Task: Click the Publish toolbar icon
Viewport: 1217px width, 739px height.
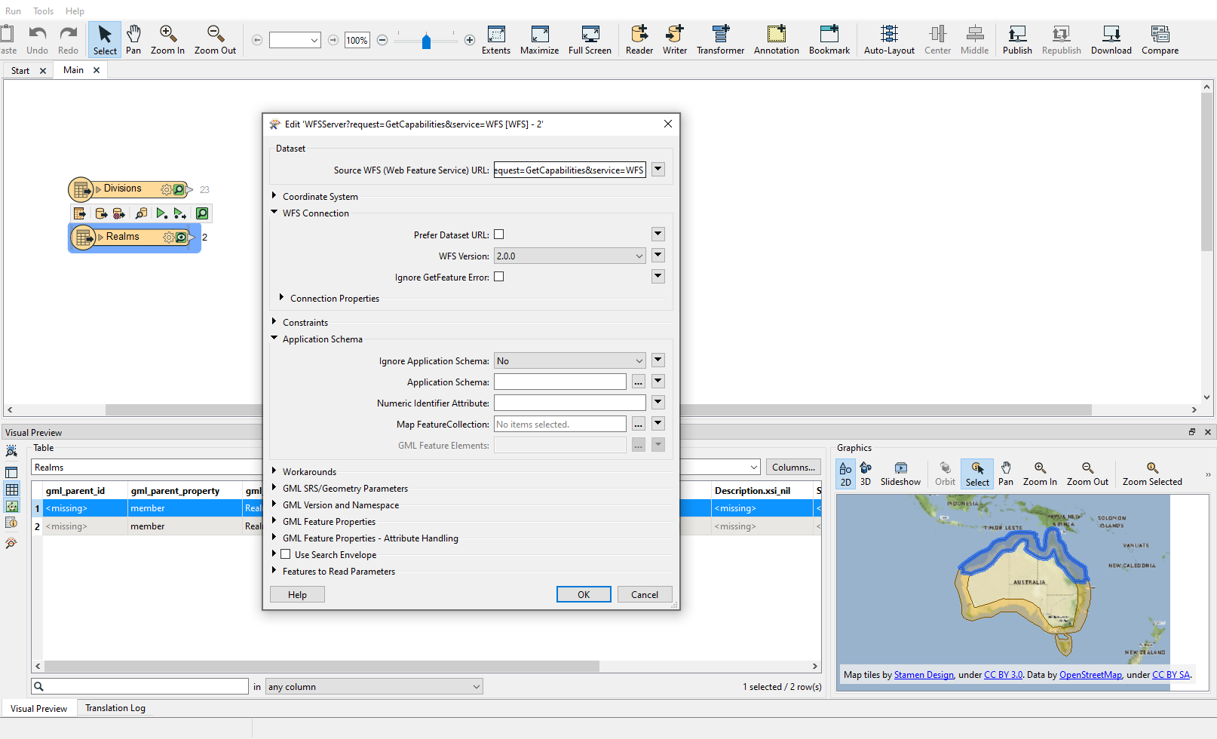Action: point(1017,40)
